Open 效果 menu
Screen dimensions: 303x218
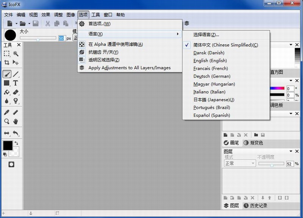(46, 15)
